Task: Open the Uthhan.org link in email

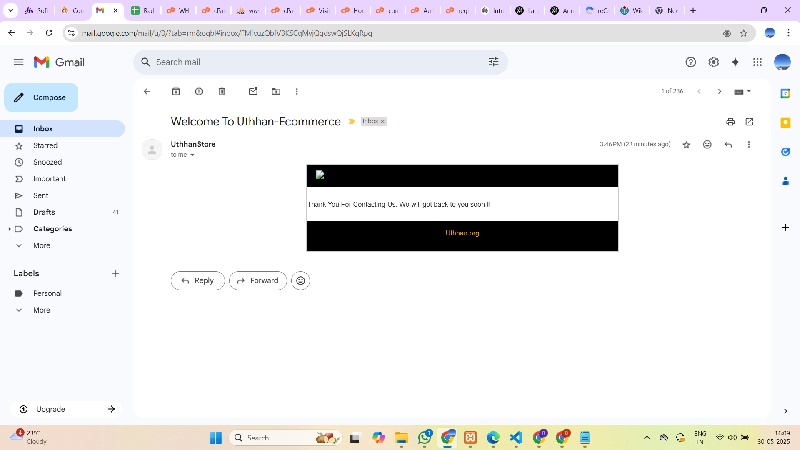Action: coord(462,233)
